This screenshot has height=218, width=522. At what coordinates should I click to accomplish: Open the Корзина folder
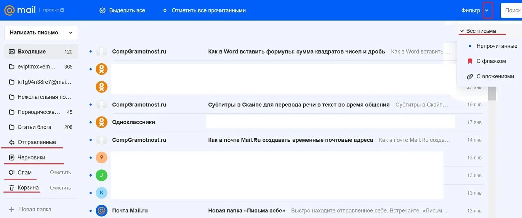[x=28, y=188]
